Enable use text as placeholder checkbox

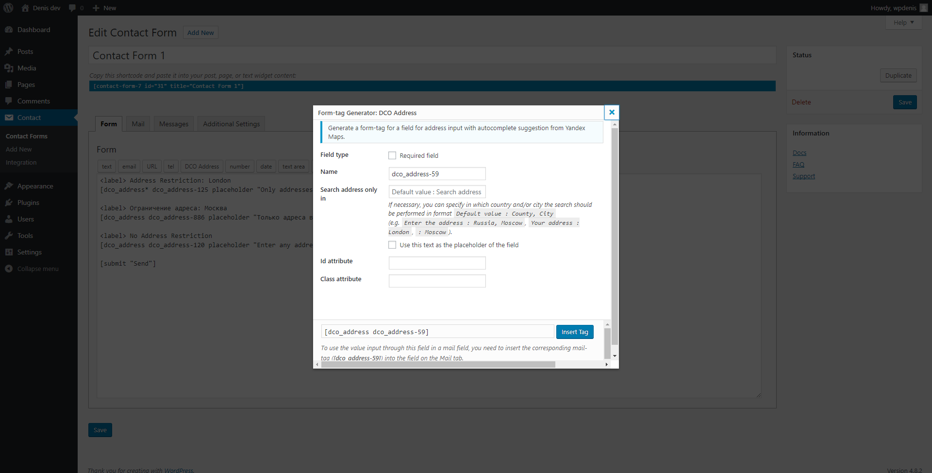(x=392, y=245)
